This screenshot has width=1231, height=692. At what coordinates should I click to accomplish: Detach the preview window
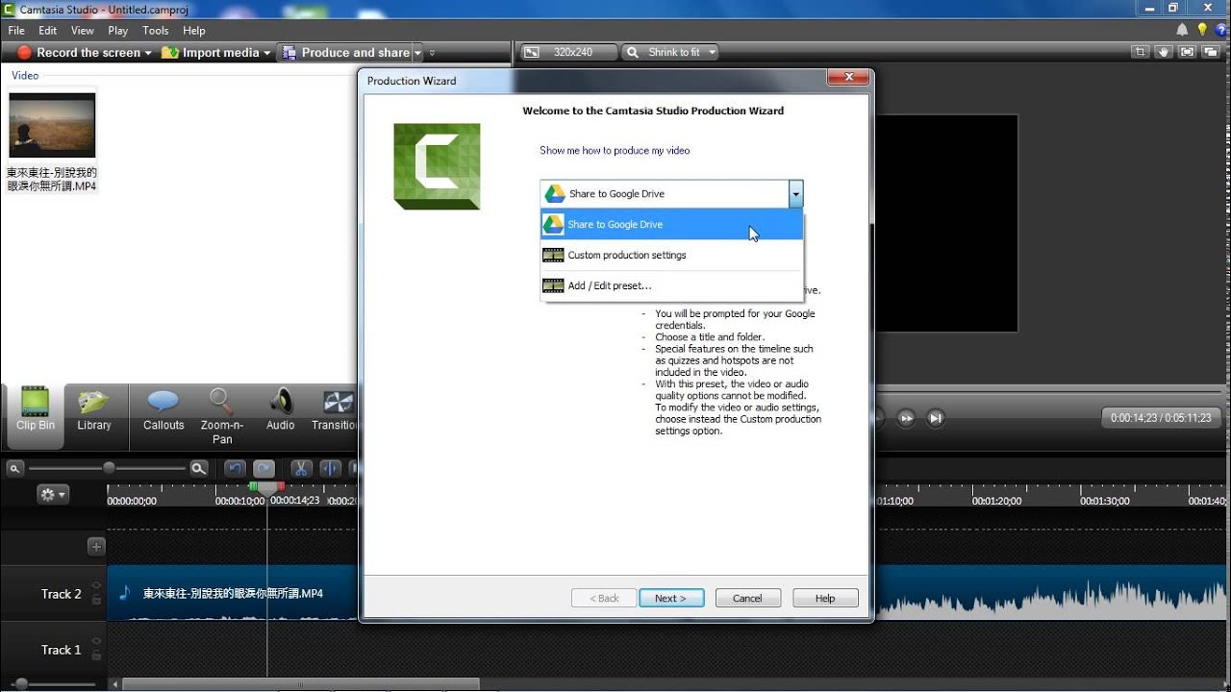click(x=1211, y=53)
